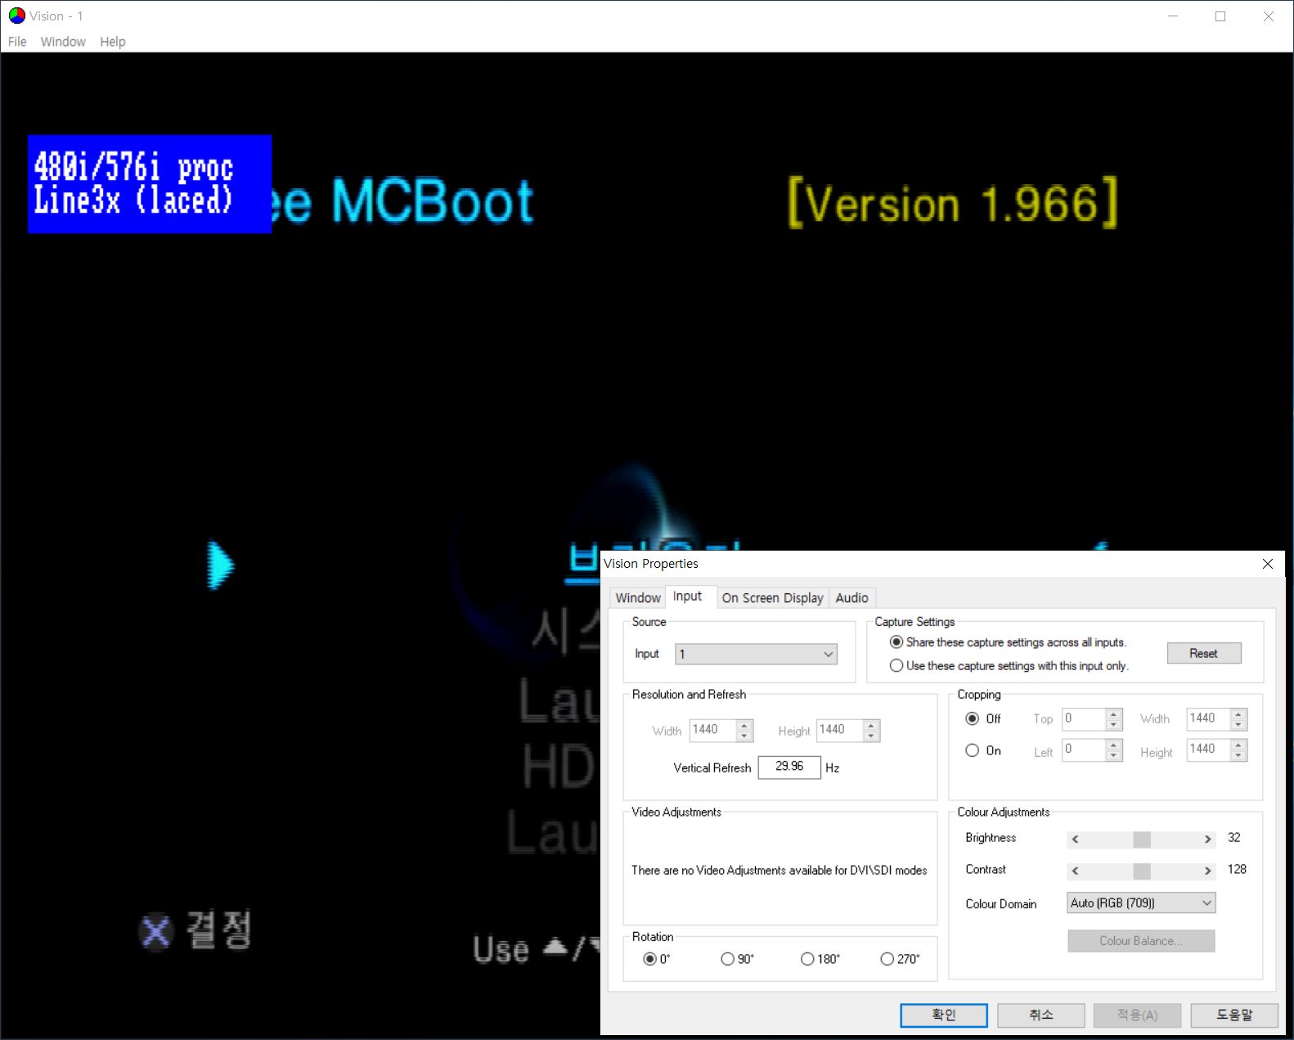Viewport: 1294px width, 1040px height.
Task: Click the 480i/576i proc overlay box
Action: pyautogui.click(x=150, y=184)
